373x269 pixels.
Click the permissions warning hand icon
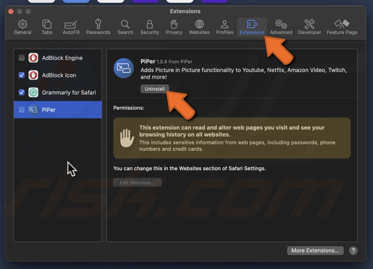(127, 138)
